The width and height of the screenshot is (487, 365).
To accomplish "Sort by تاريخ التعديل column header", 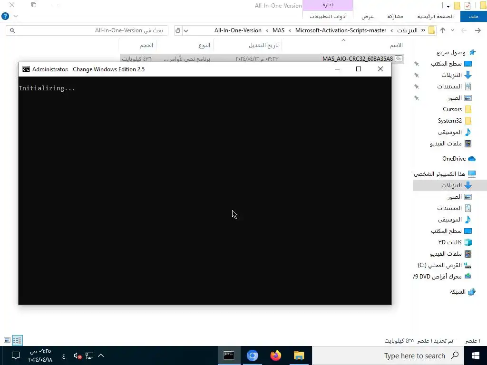I will [x=263, y=45].
